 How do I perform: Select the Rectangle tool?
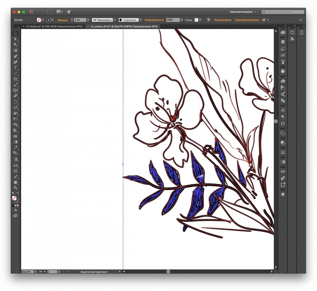15,79
